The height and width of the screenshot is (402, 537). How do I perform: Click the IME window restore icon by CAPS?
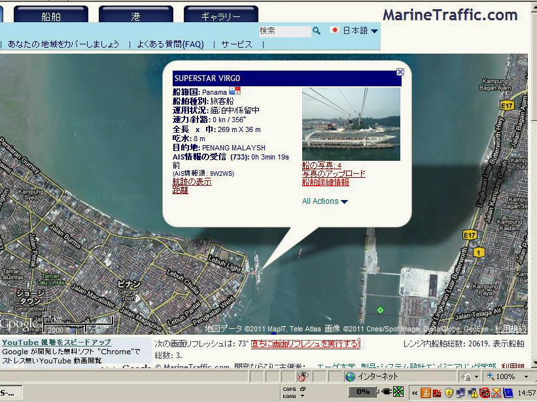(303, 389)
